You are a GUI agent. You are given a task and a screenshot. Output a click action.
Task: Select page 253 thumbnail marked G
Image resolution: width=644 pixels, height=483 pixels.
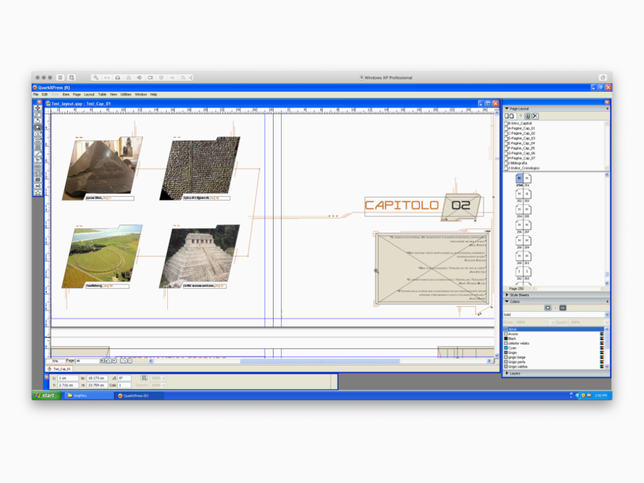(527, 194)
